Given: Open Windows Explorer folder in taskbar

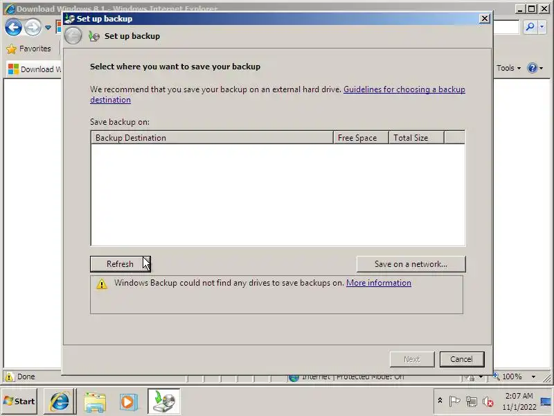Looking at the screenshot, I should (x=95, y=402).
